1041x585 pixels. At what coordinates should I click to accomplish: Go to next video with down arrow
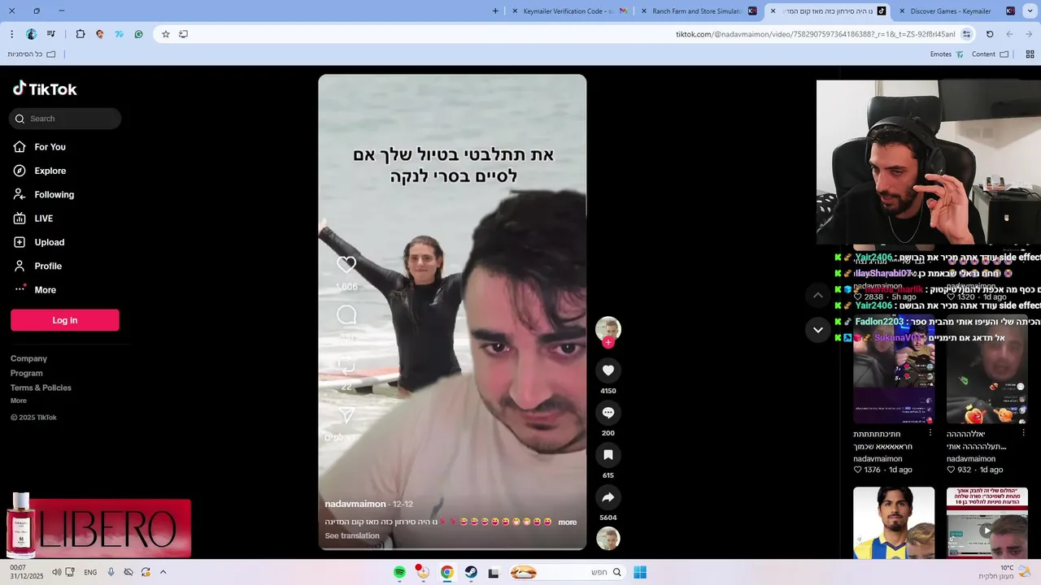(817, 330)
